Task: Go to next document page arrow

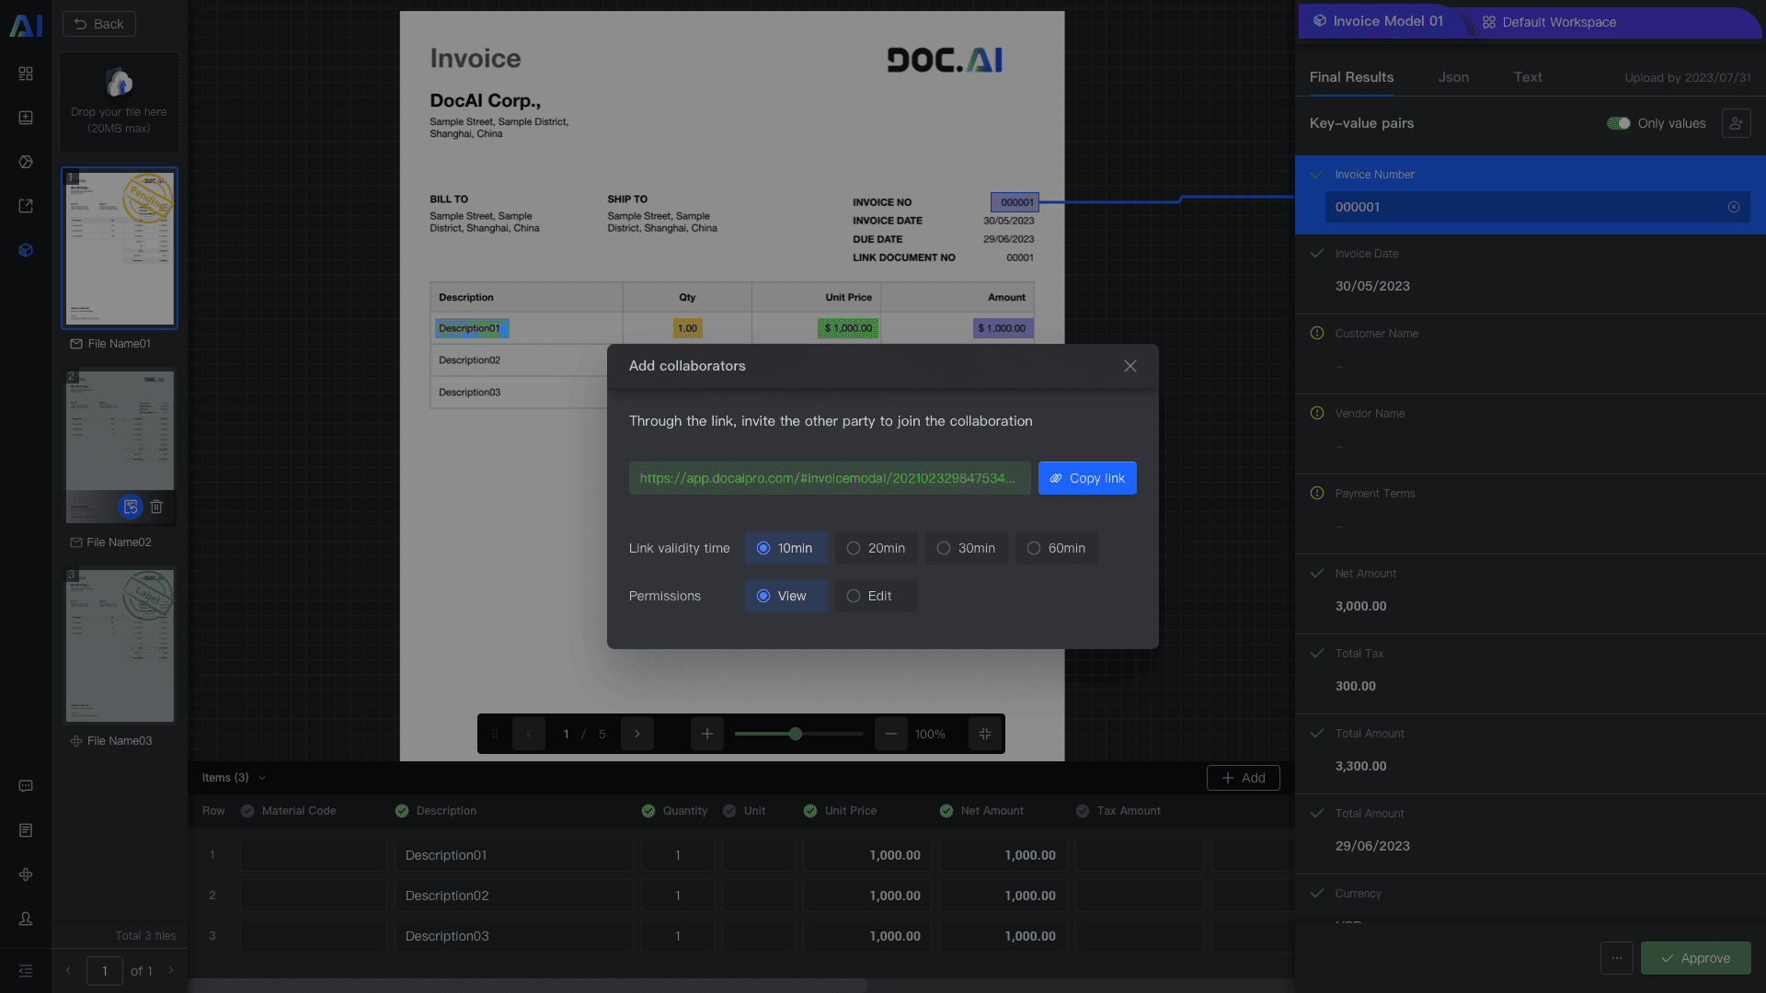Action: (636, 734)
